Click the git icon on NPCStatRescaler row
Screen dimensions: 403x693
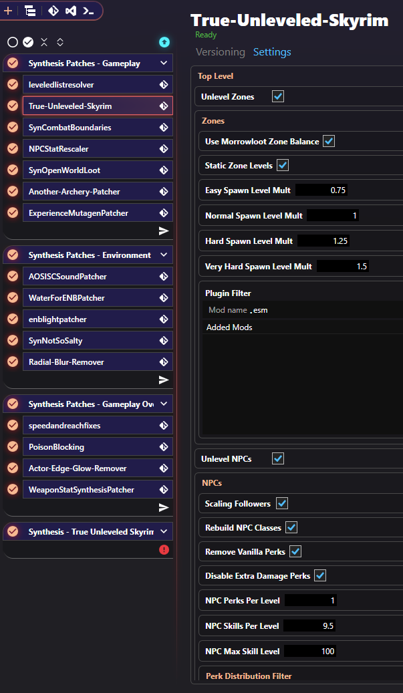pyautogui.click(x=164, y=149)
